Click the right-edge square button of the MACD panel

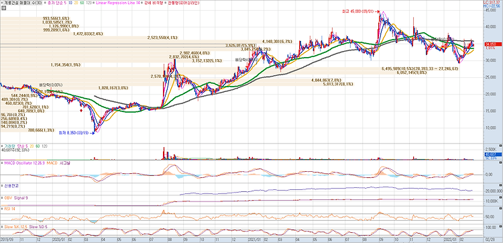tap(501, 163)
